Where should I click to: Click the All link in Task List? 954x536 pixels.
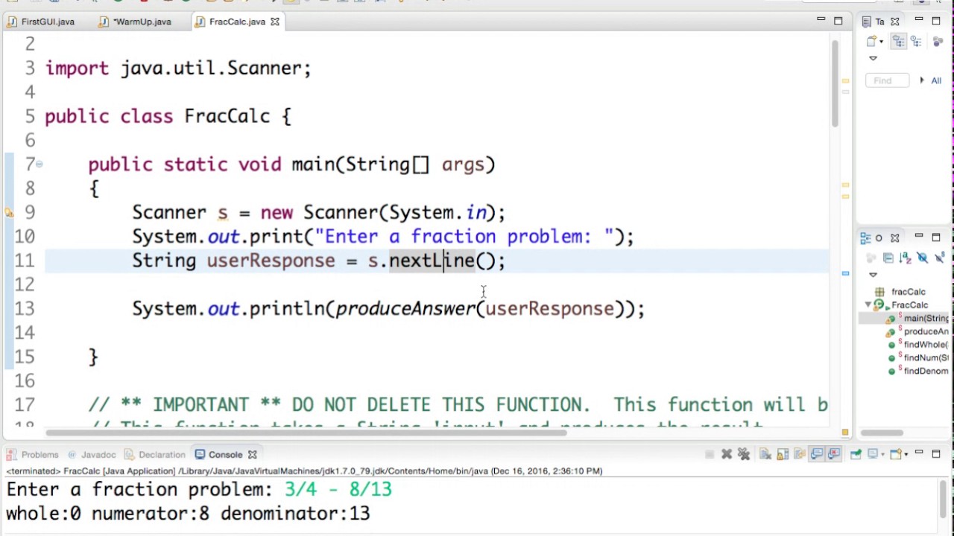click(x=936, y=80)
